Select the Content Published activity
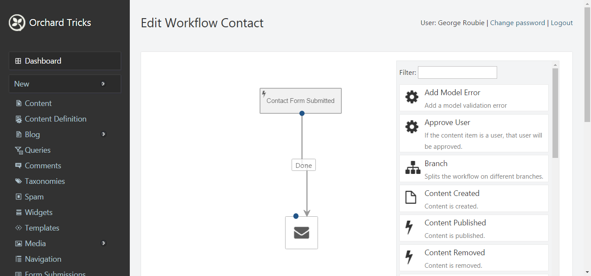The width and height of the screenshot is (591, 276). (x=474, y=228)
